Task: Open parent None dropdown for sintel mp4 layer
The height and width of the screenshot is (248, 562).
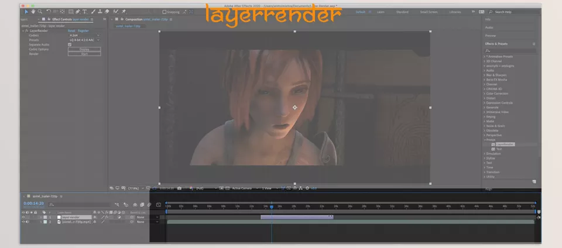Action: [x=148, y=222]
